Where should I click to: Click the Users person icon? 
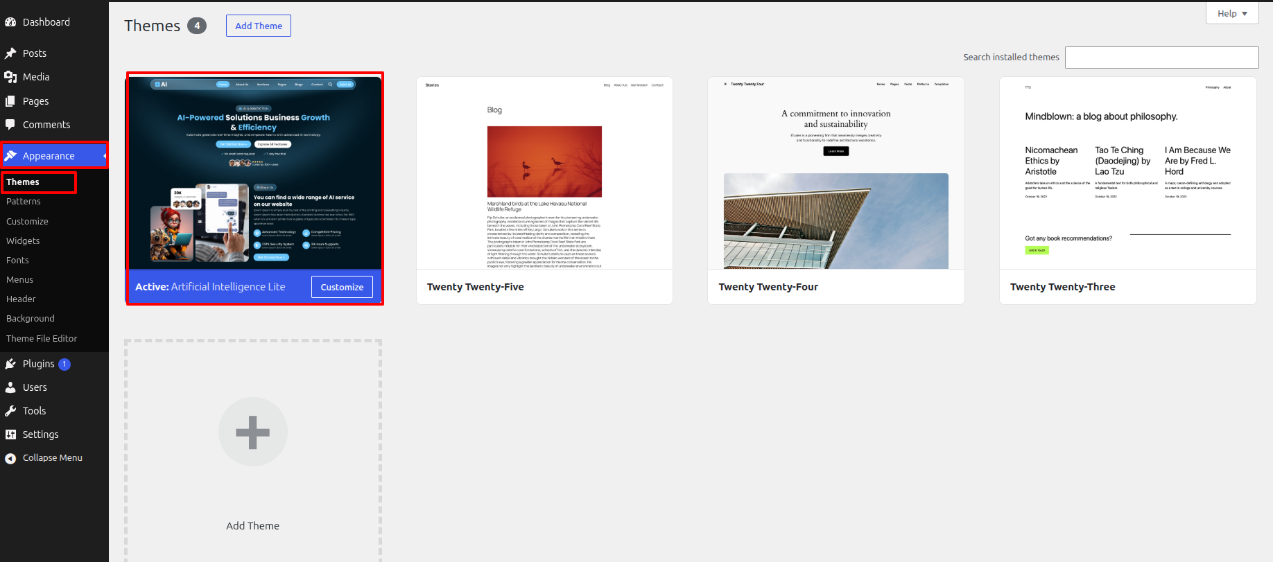(10, 387)
